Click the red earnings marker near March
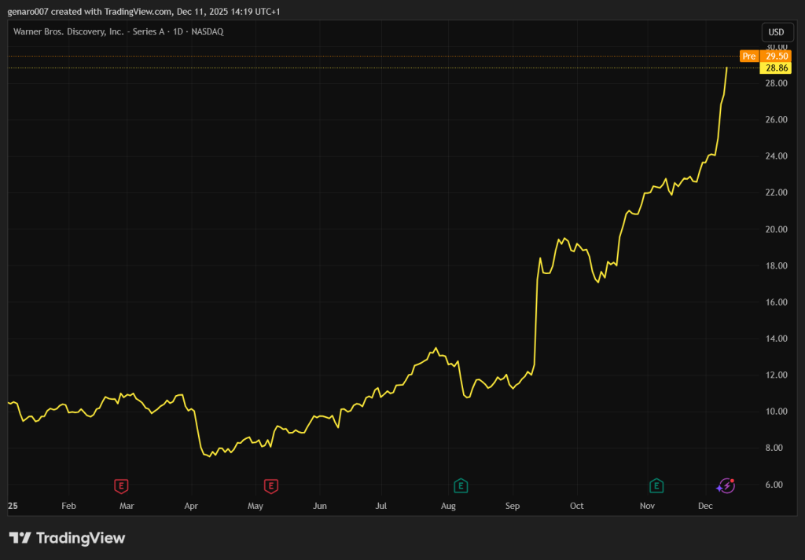This screenshot has height=560, width=805. click(121, 486)
